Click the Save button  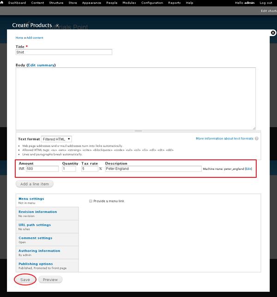tap(25, 280)
